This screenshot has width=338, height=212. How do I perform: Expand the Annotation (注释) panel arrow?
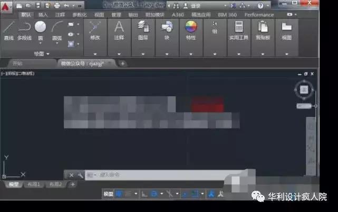click(119, 54)
